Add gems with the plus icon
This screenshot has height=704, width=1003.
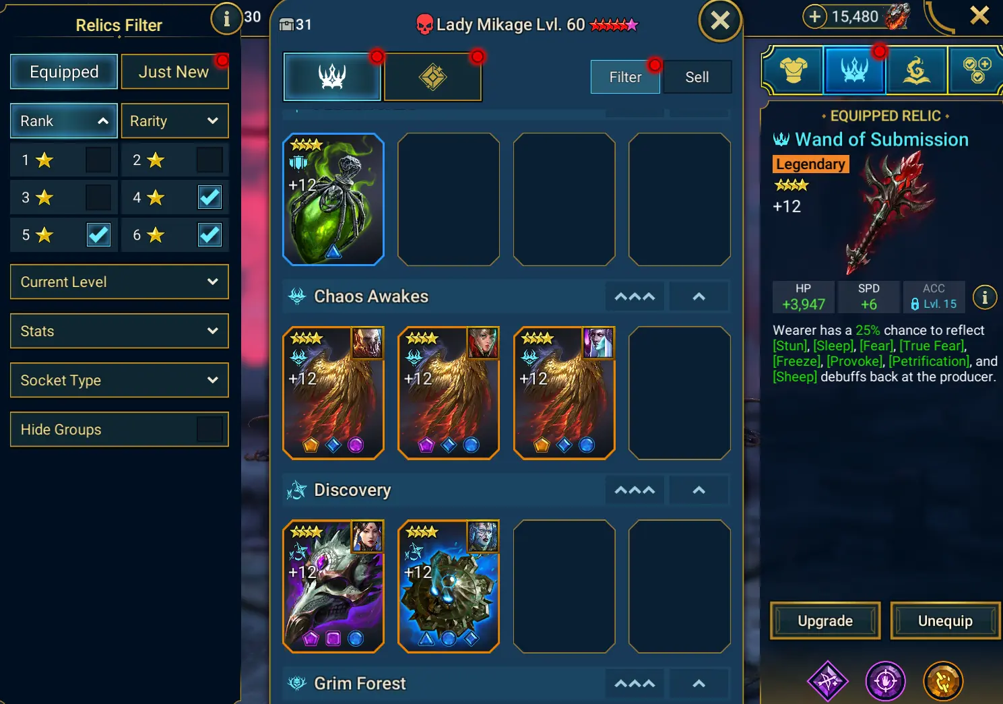pyautogui.click(x=814, y=16)
